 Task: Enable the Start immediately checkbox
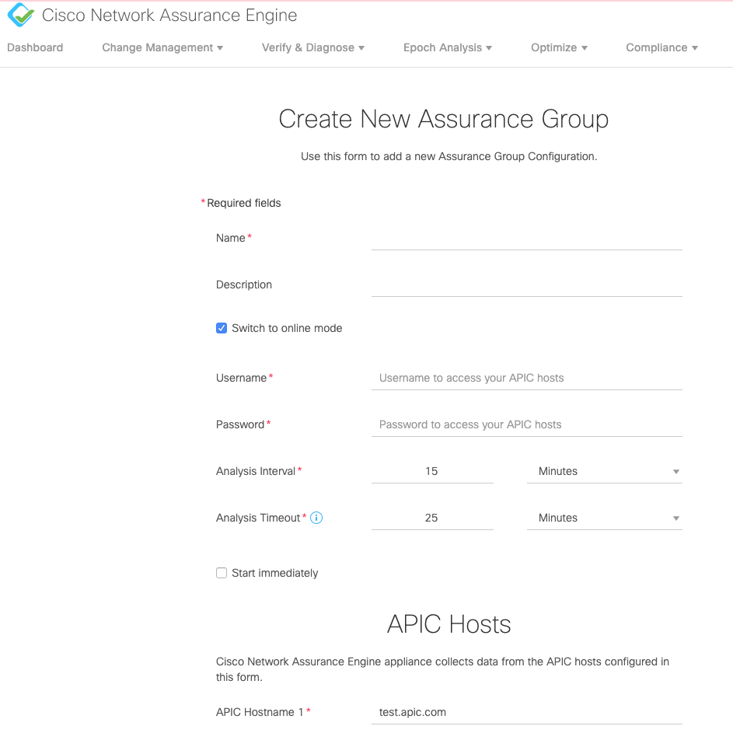[222, 572]
